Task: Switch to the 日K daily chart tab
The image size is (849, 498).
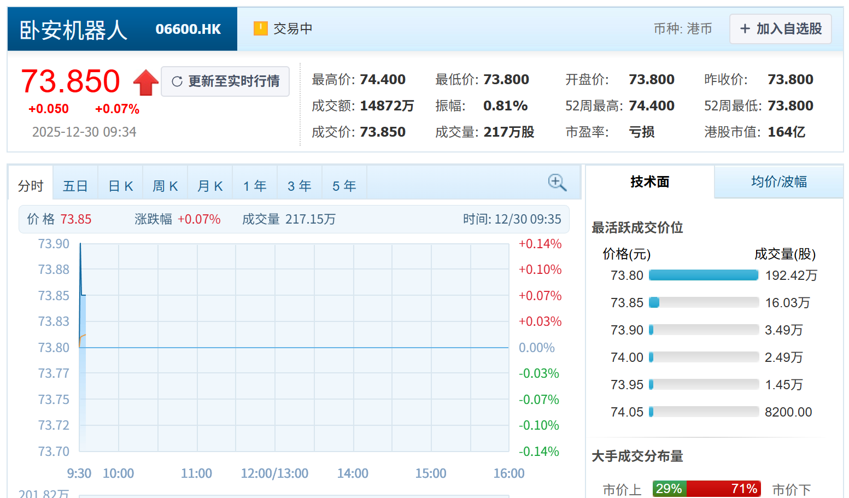Action: [x=120, y=185]
